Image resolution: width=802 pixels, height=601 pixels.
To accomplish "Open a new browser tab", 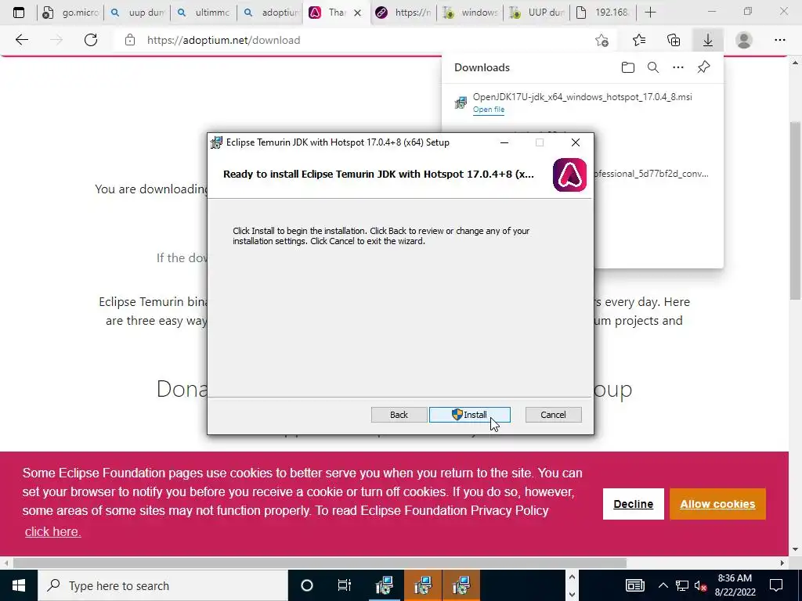I will pyautogui.click(x=650, y=13).
